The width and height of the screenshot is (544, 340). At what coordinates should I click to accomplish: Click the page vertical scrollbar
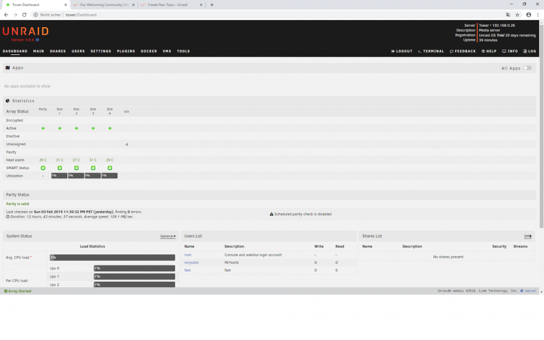tap(541, 127)
